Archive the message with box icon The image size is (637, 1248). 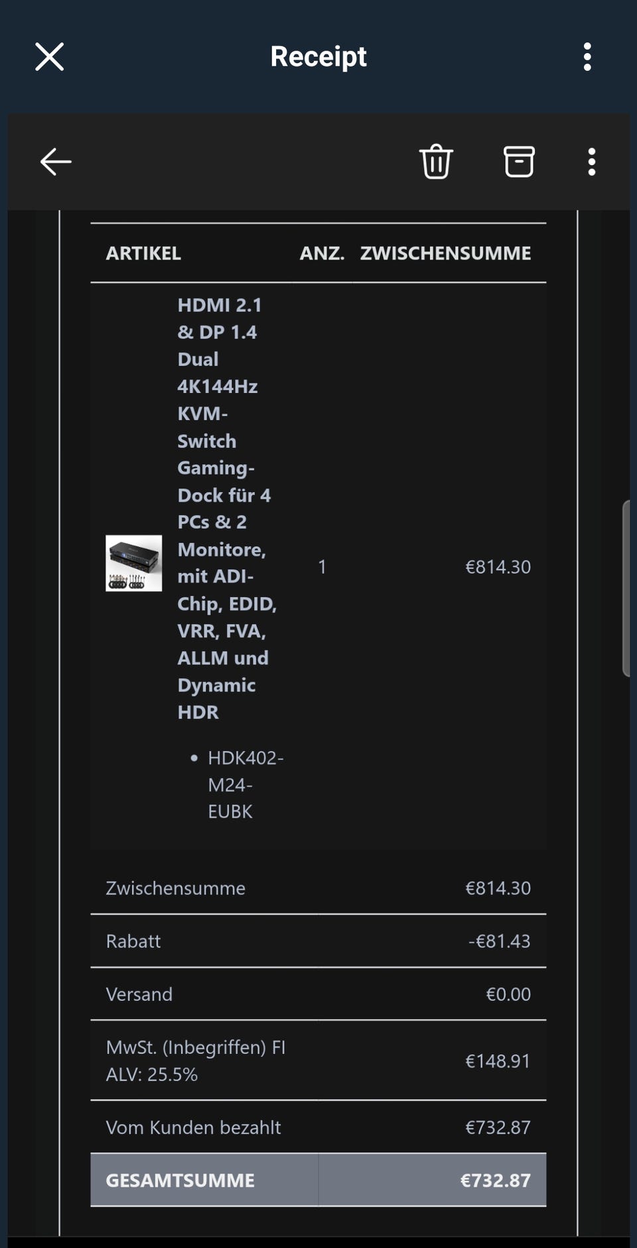click(519, 162)
